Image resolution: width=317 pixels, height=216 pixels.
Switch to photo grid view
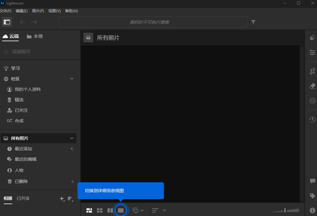pyautogui.click(x=89, y=210)
